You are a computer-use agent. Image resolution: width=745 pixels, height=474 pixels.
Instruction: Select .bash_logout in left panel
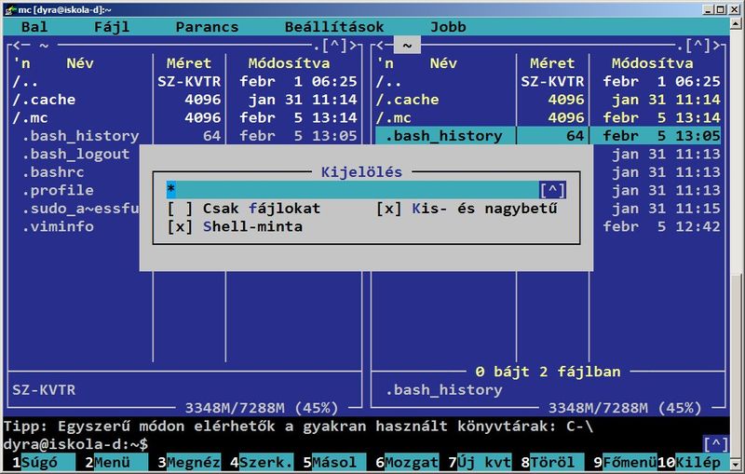(75, 154)
